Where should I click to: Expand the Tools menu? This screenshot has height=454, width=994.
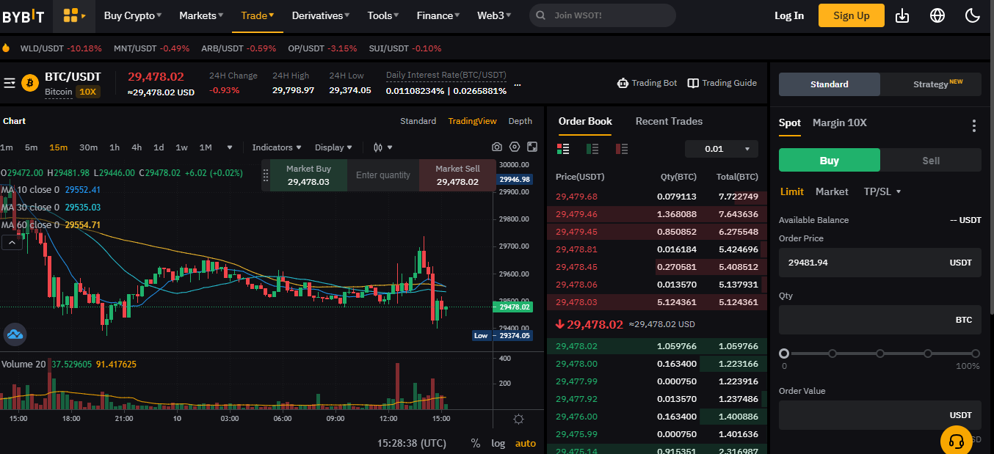click(383, 15)
